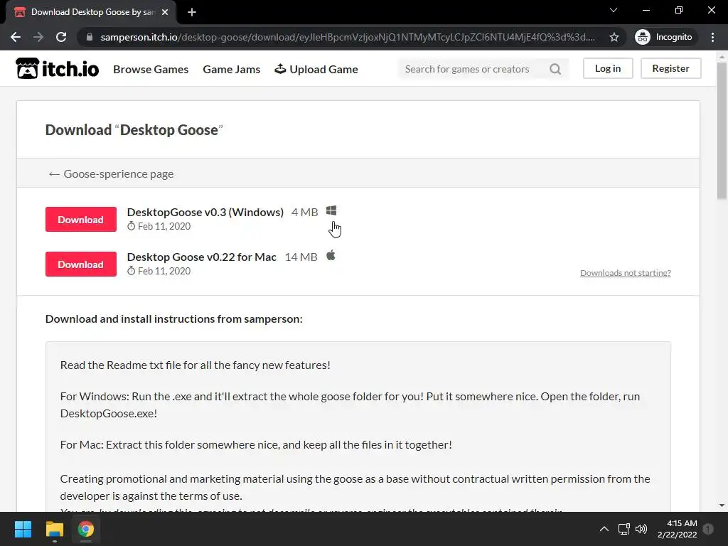Show hidden system tray icons
Screen dimensions: 728x546
pos(604,529)
